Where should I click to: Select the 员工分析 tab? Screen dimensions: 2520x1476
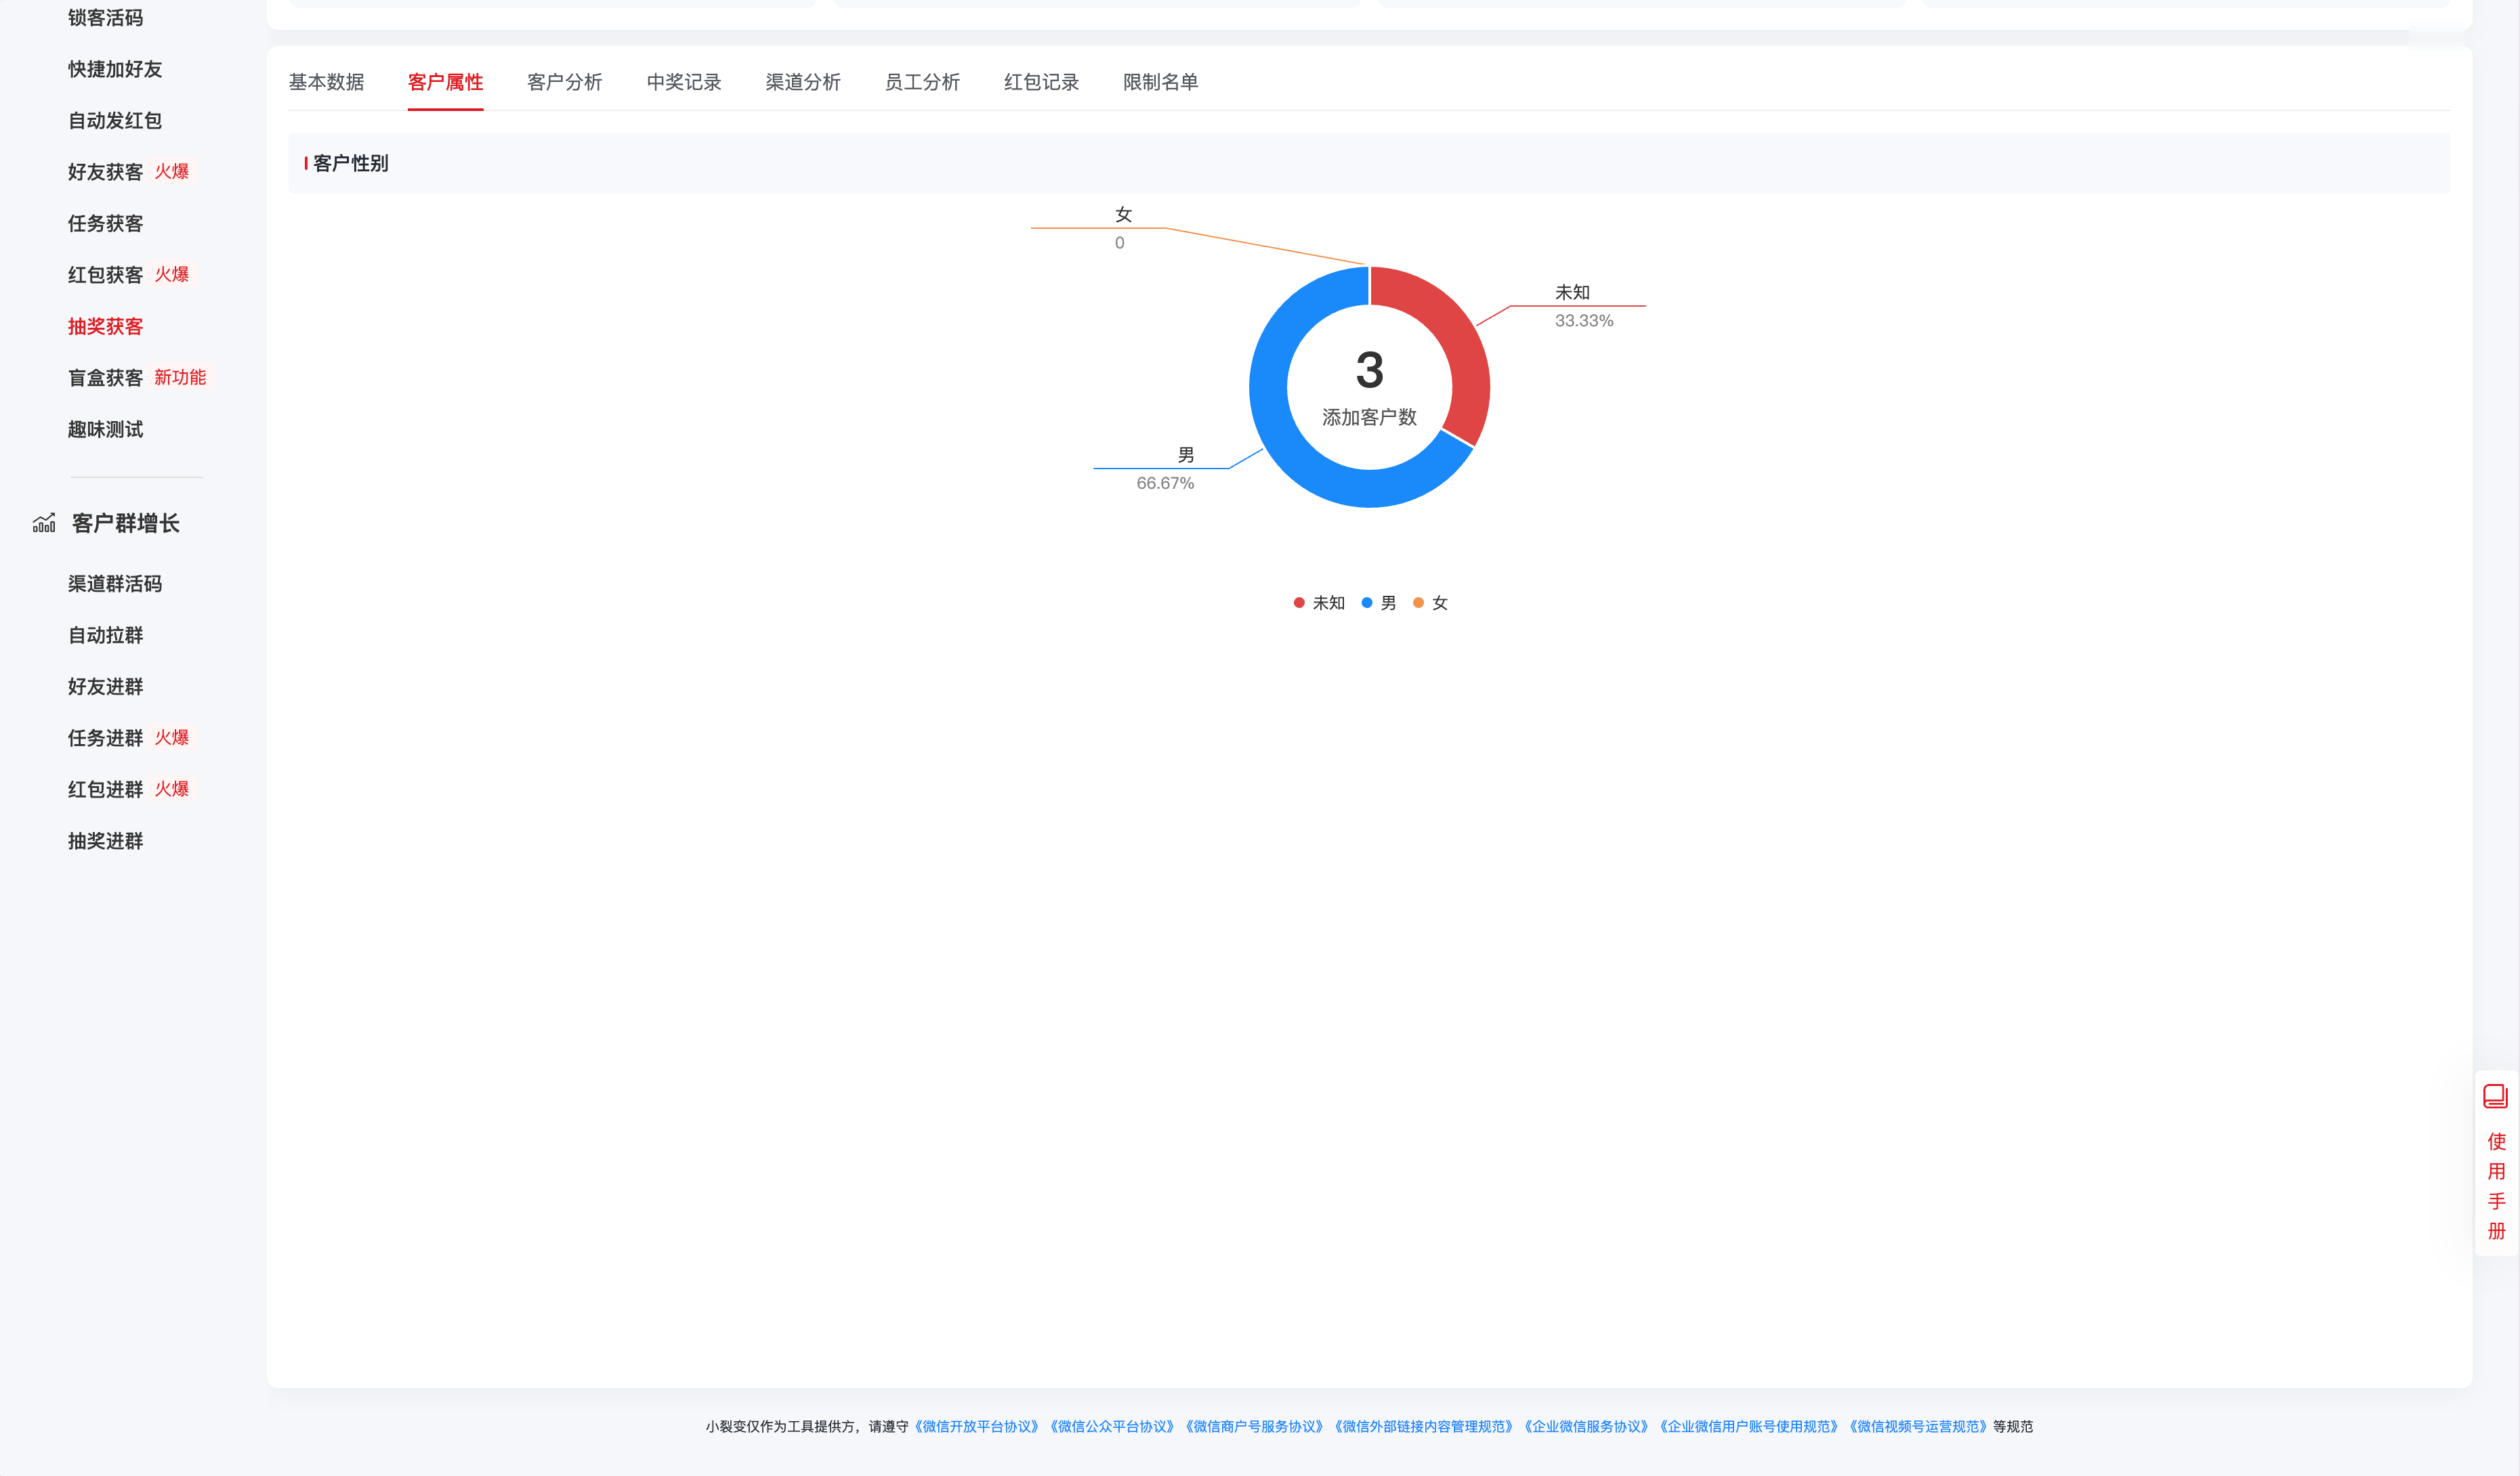point(921,82)
